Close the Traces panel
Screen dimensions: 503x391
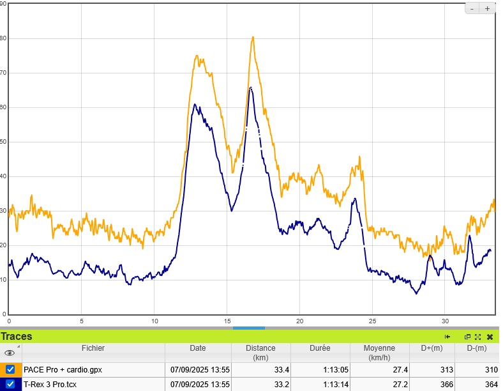(x=490, y=337)
